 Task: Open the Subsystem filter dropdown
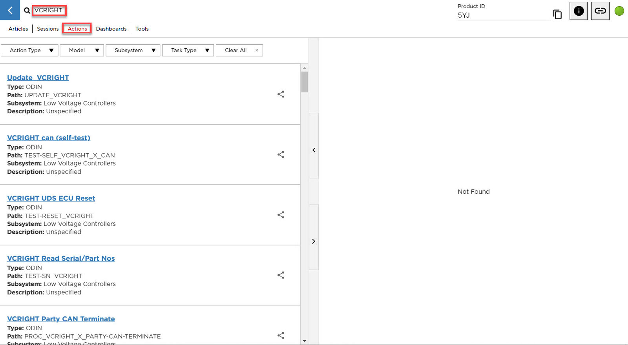click(x=133, y=50)
